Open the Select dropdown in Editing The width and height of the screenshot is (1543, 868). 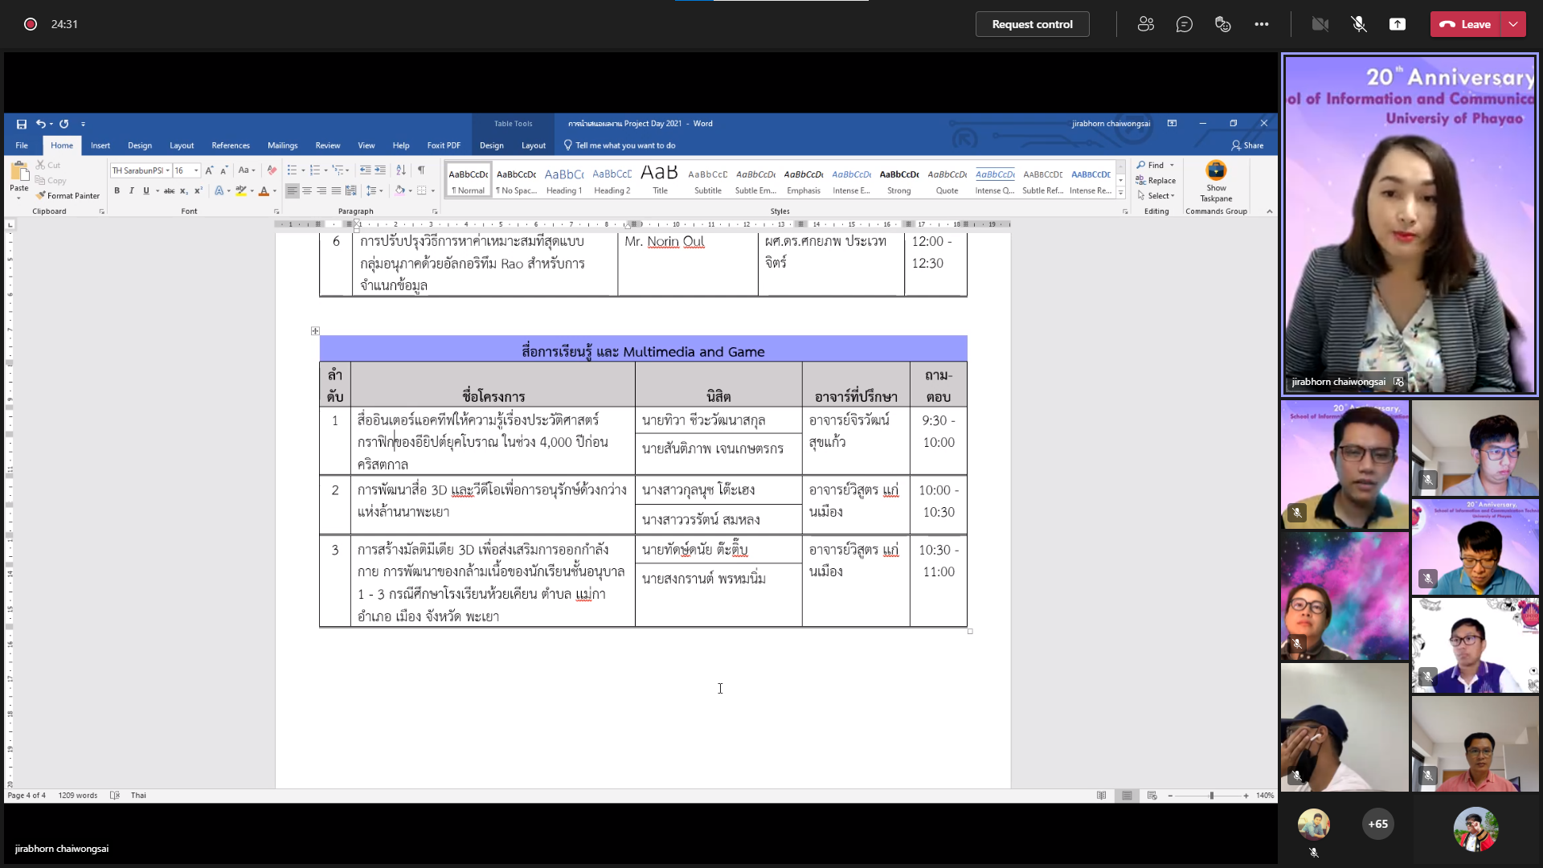coord(1156,196)
